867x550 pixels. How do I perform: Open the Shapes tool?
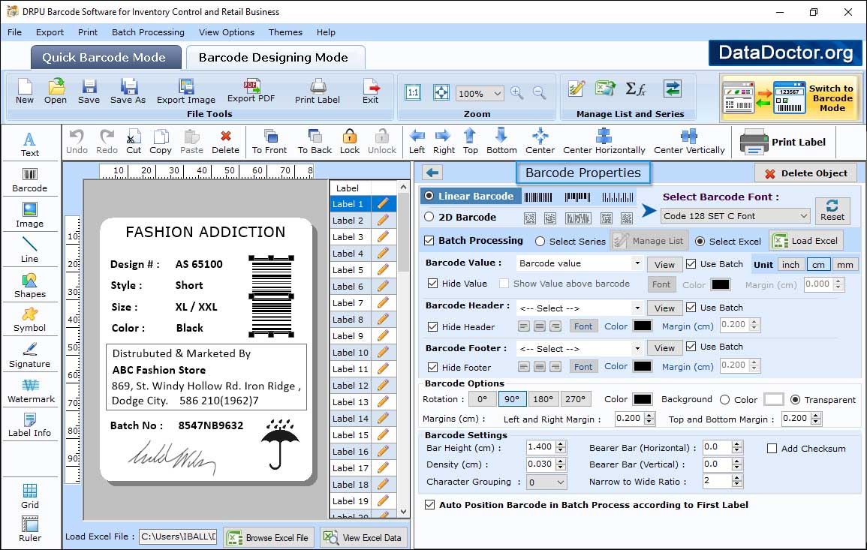coord(30,285)
